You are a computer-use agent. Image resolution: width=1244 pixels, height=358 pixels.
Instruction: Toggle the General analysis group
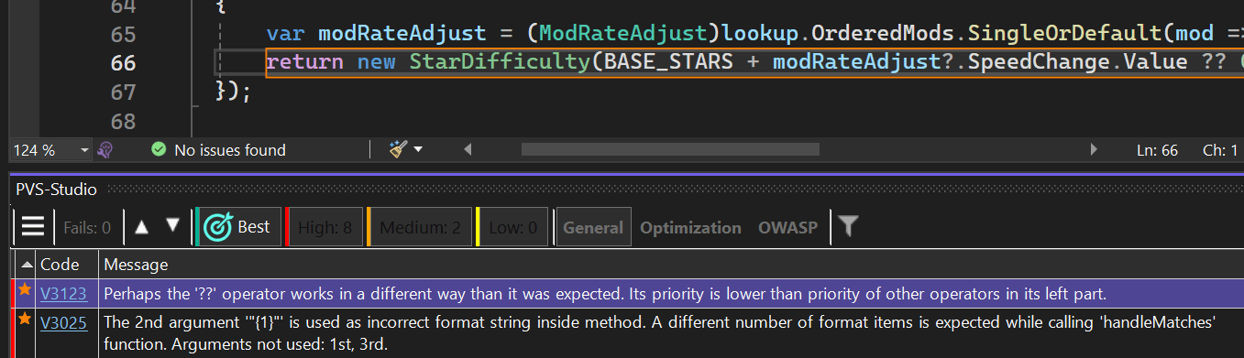[x=592, y=227]
